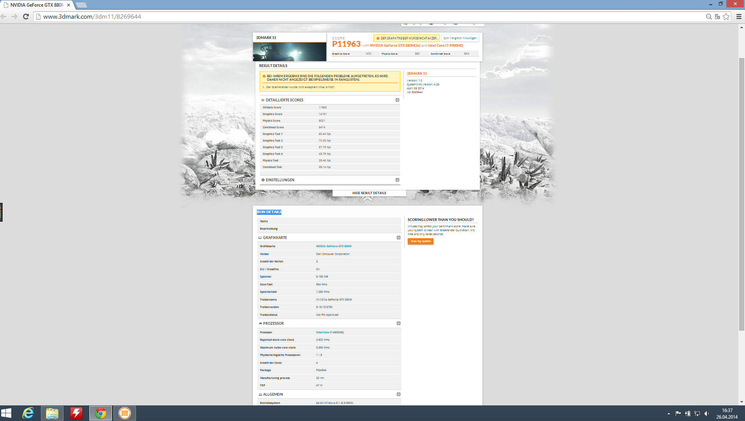
Task: Click the scrollbar up arrow
Action: pyautogui.click(x=741, y=27)
